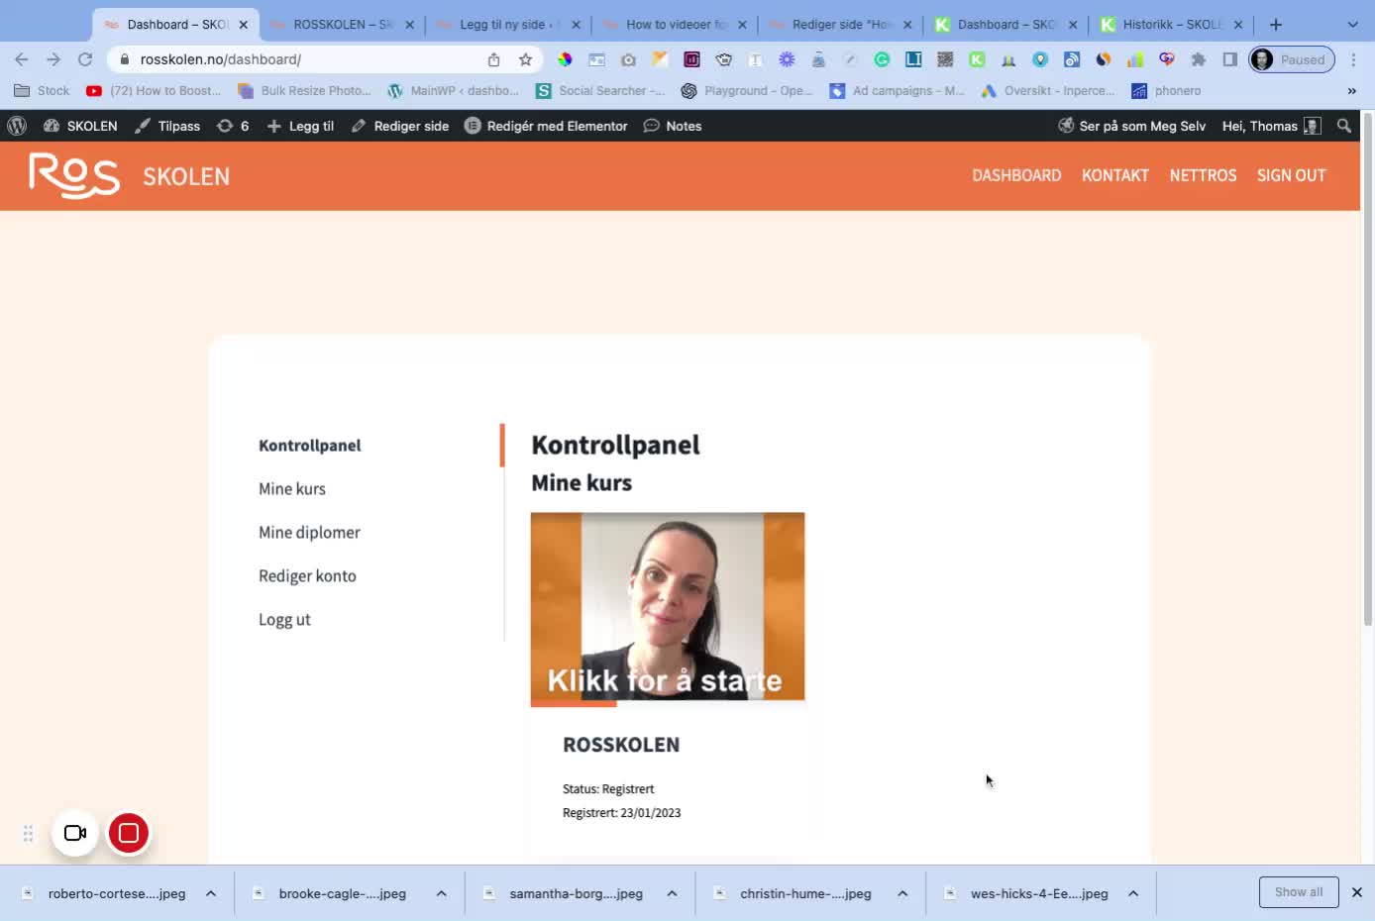The image size is (1375, 921).
Task: Expand options for samantha-borg download
Action: click(x=672, y=893)
